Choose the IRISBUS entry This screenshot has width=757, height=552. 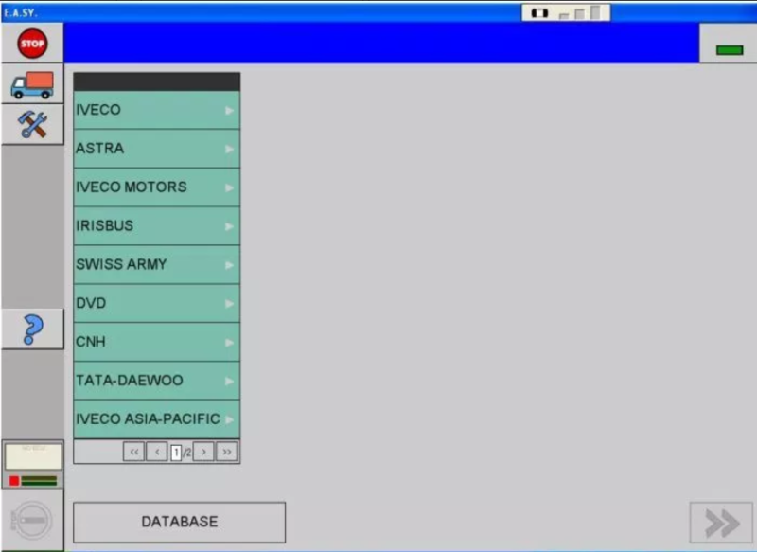[x=156, y=226]
